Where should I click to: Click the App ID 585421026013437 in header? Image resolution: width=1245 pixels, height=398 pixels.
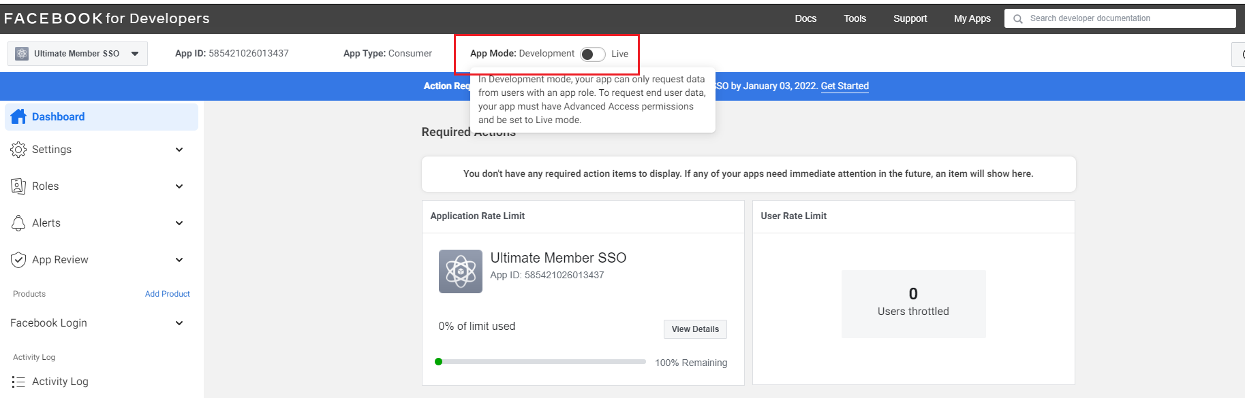tap(232, 53)
